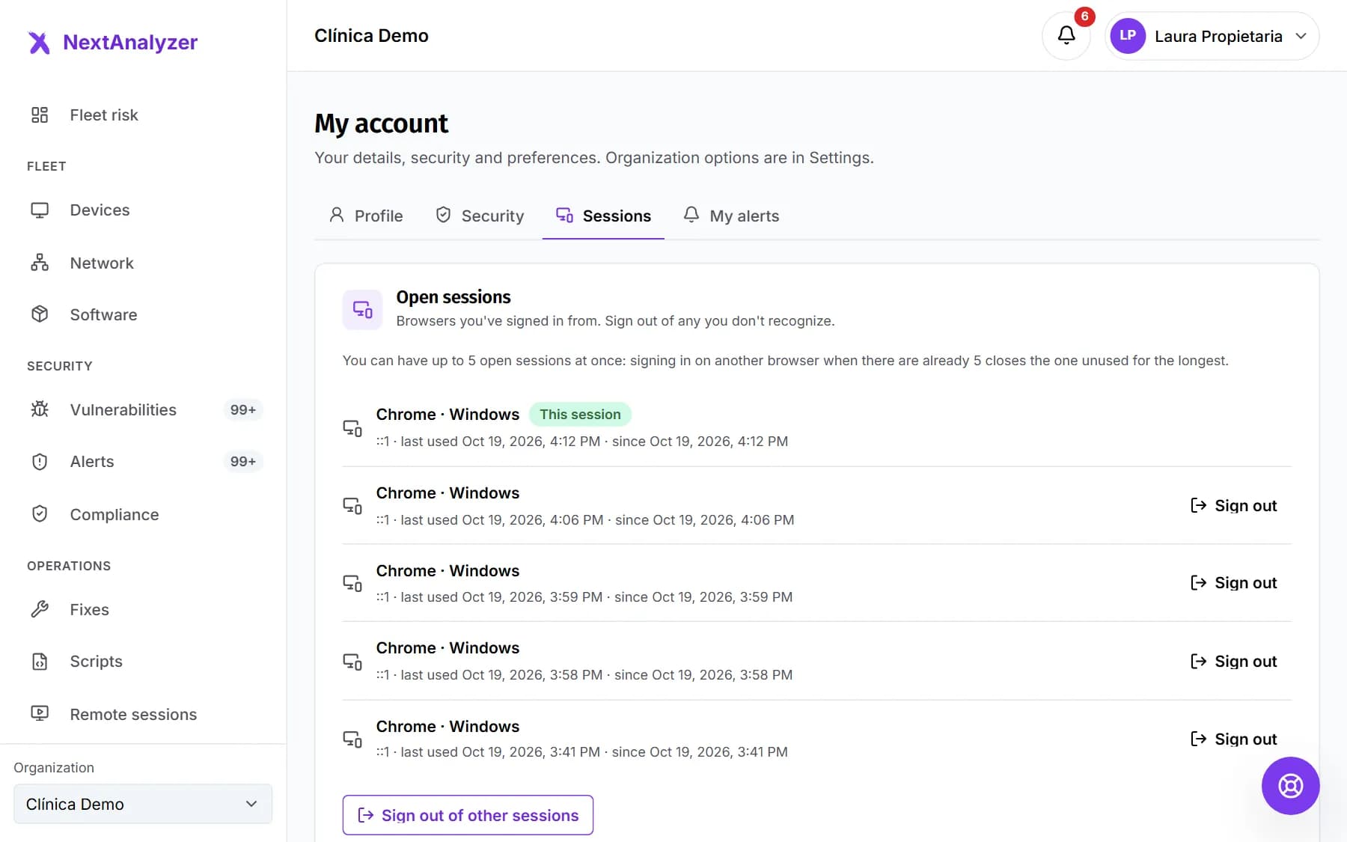The image size is (1347, 842).
Task: Sign out of the 4:06 PM session
Action: tap(1234, 505)
